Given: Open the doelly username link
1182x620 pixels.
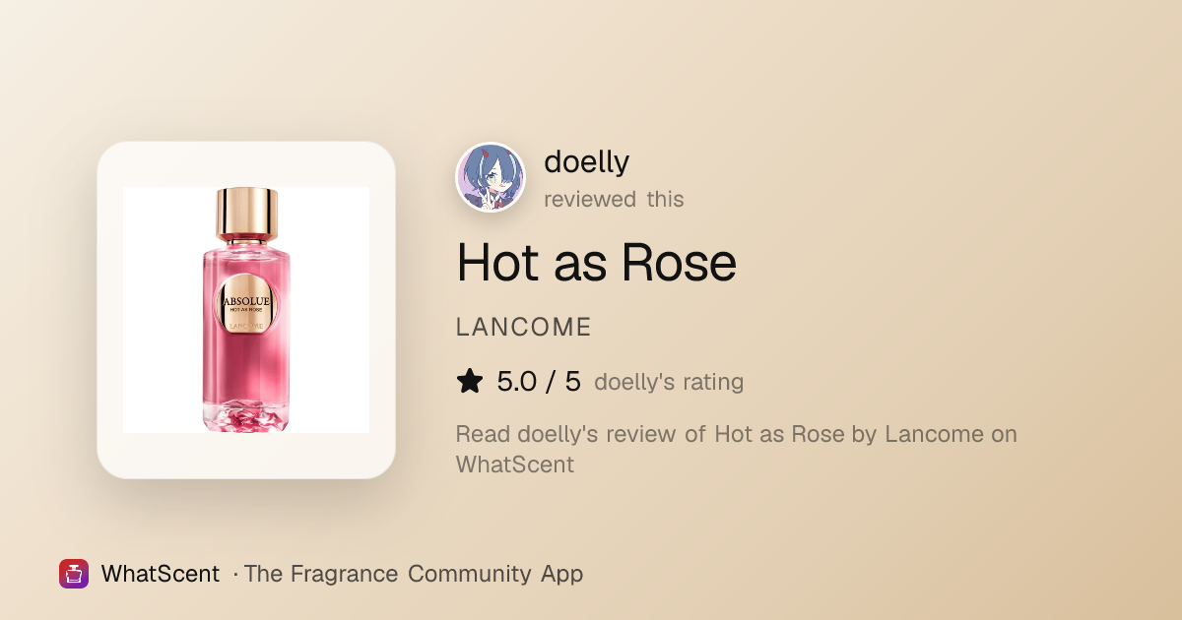Looking at the screenshot, I should (x=586, y=161).
